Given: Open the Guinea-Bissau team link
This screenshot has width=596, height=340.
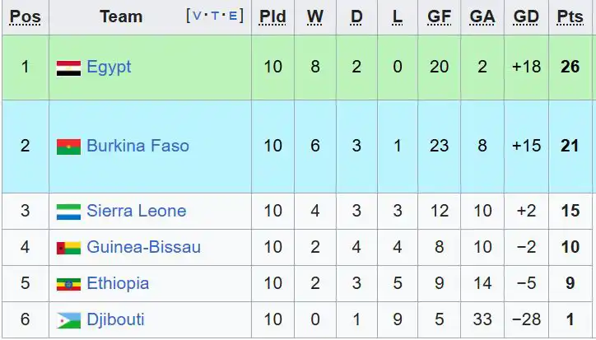Looking at the screenshot, I should (x=143, y=248).
